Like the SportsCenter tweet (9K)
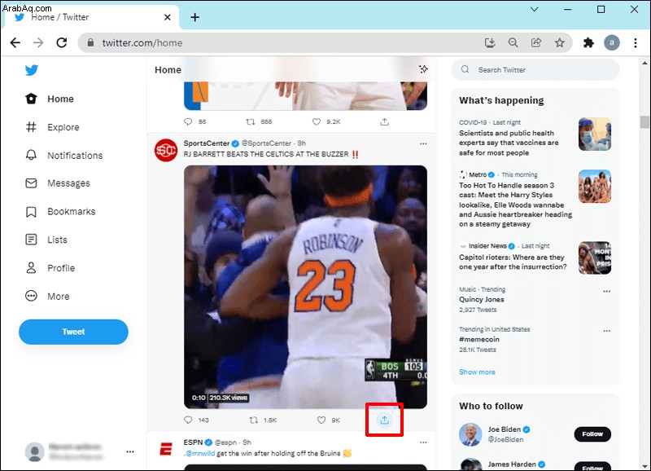This screenshot has width=651, height=471. (321, 420)
